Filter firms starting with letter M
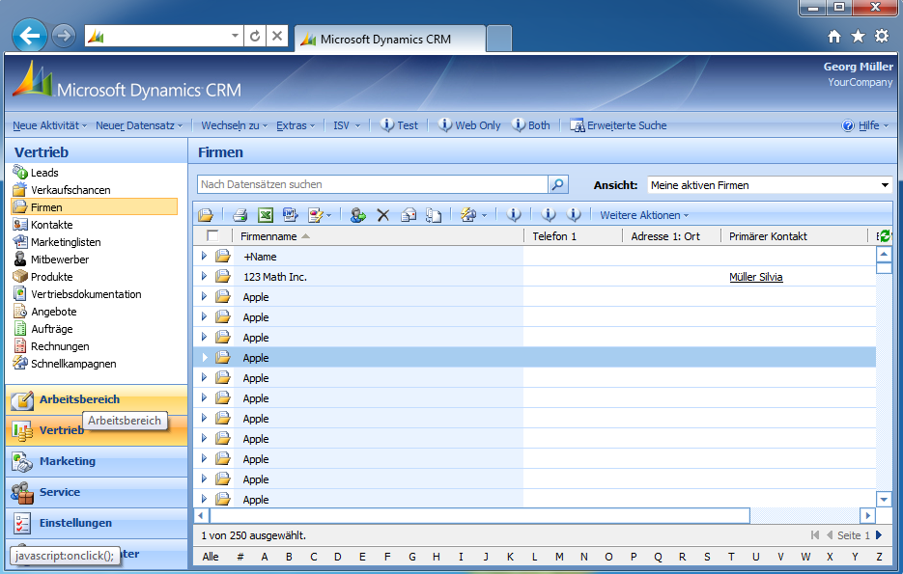The width and height of the screenshot is (903, 574). (x=559, y=557)
